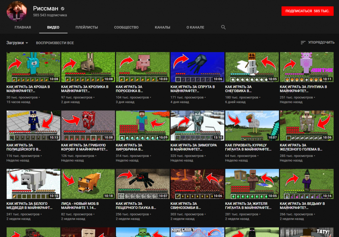The height and width of the screenshot is (237, 339).
Task: Open channel search with the magnifier icon
Action: point(223,27)
